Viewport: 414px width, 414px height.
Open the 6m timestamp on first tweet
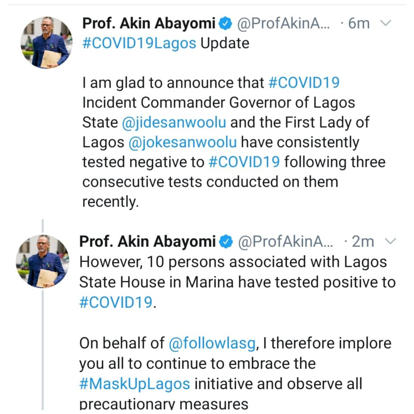point(358,23)
